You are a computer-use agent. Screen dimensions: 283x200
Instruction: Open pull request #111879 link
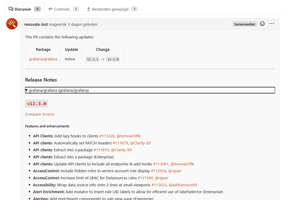click(120, 143)
